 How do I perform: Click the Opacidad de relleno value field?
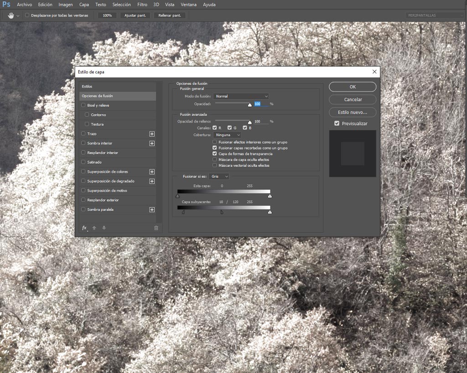(261, 121)
